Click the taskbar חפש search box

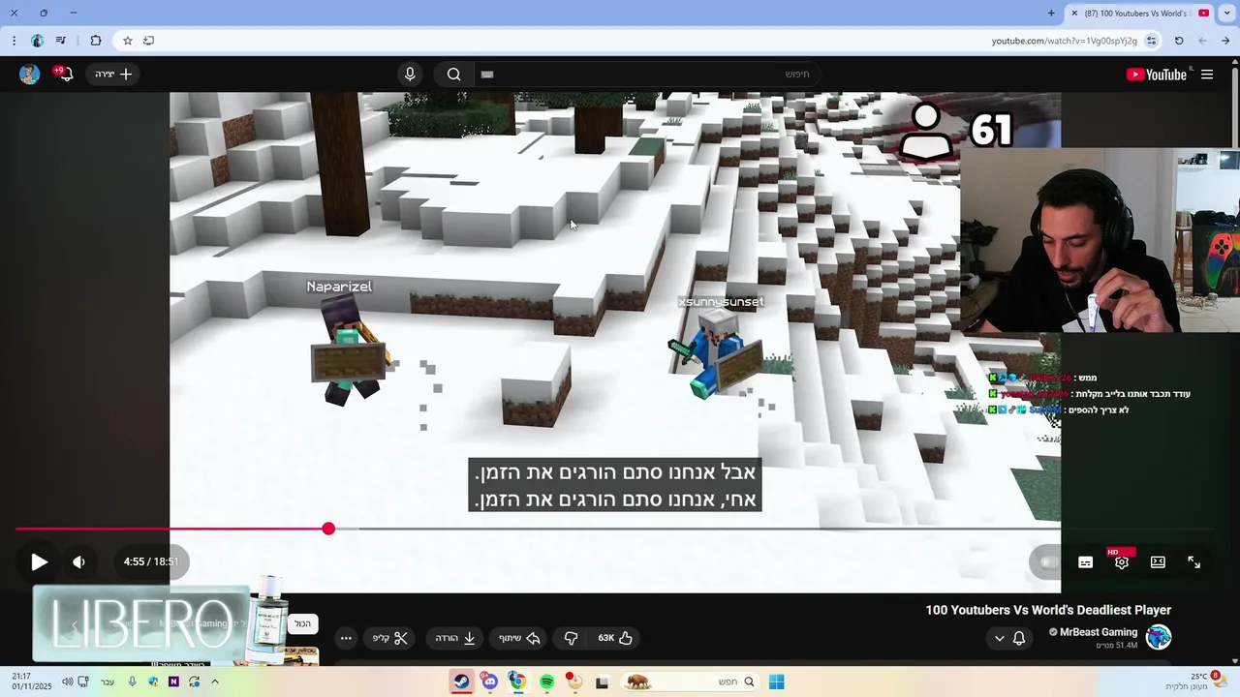(691, 682)
